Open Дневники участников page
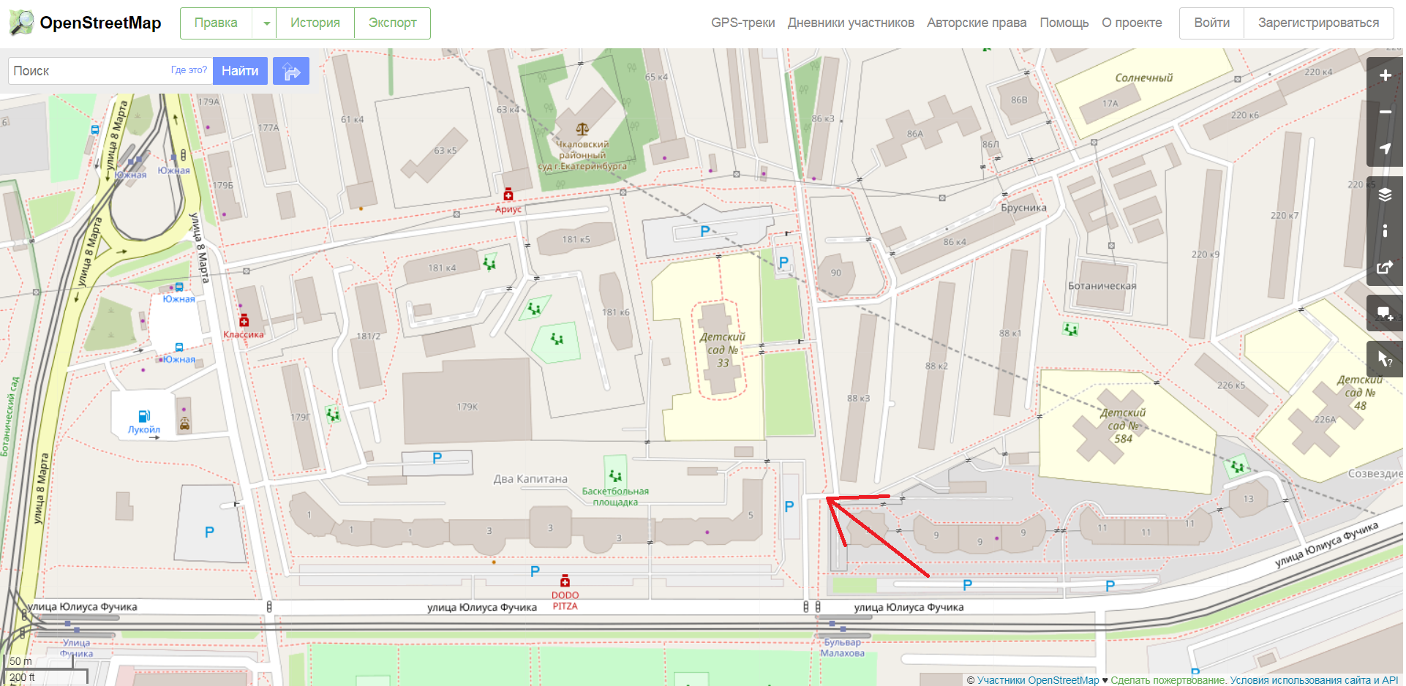 coord(851,23)
